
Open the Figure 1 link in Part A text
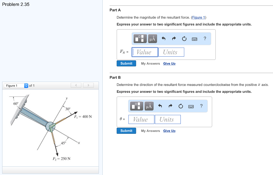point(199,18)
